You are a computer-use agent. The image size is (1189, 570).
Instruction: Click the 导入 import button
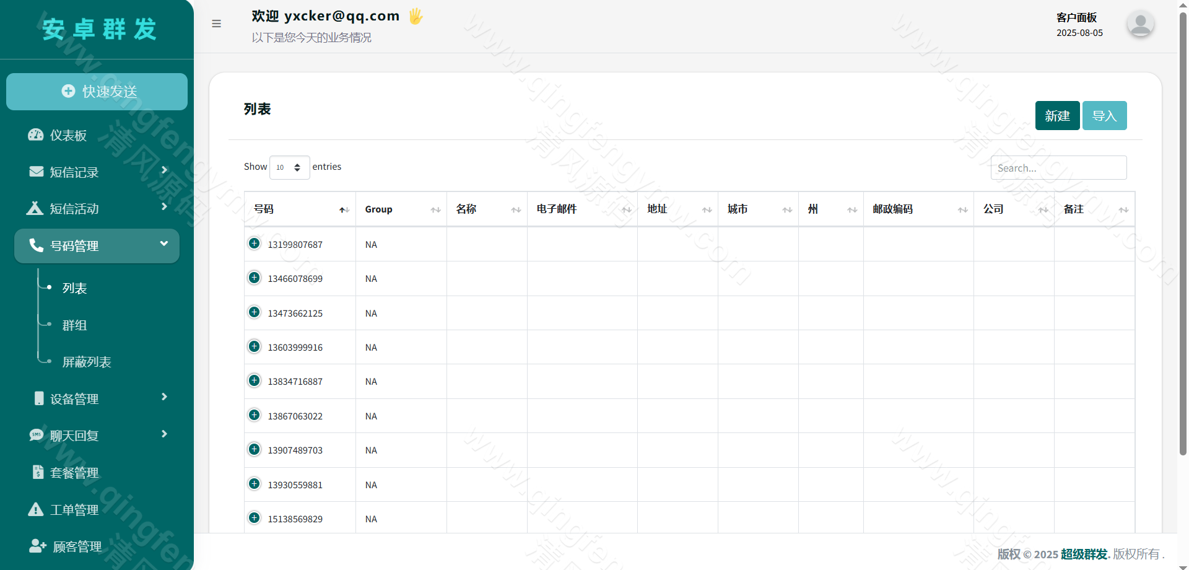pyautogui.click(x=1104, y=116)
